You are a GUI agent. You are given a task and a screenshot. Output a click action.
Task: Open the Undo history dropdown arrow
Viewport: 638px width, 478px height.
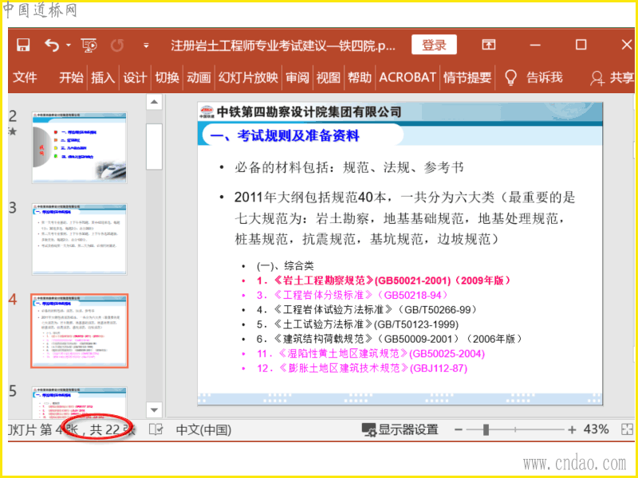69,45
